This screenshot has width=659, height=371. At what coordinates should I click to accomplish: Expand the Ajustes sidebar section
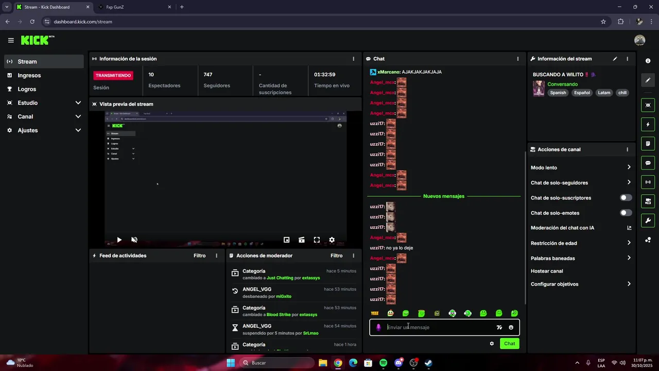(44, 130)
